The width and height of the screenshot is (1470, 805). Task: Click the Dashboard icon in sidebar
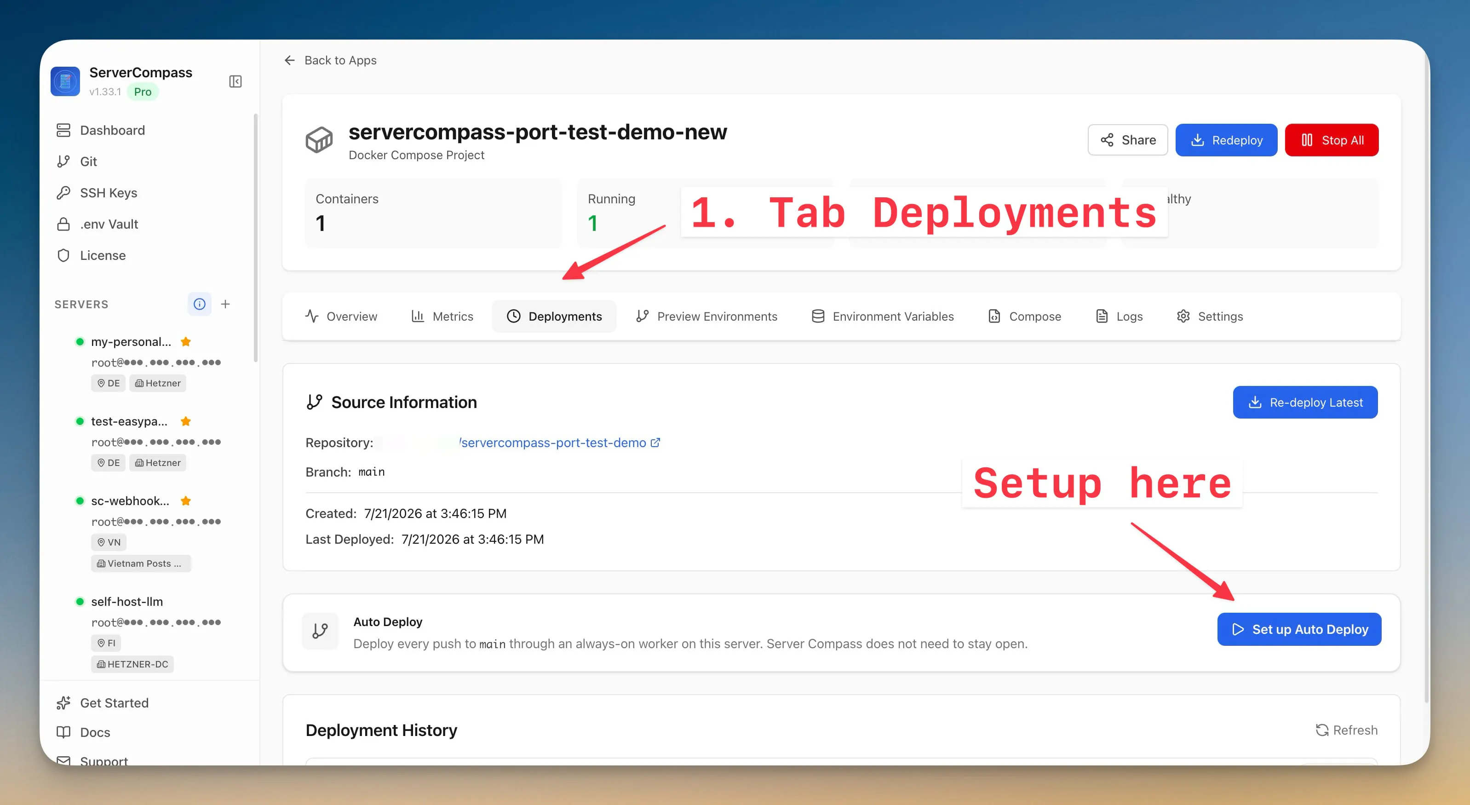(x=63, y=130)
